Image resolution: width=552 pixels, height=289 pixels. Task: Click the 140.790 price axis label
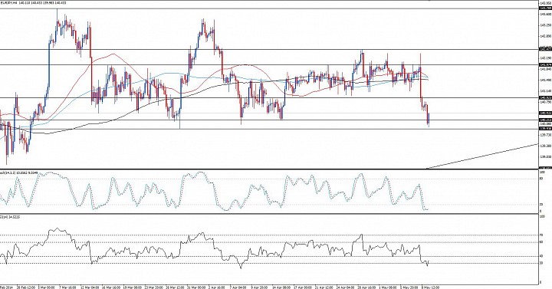pos(545,102)
